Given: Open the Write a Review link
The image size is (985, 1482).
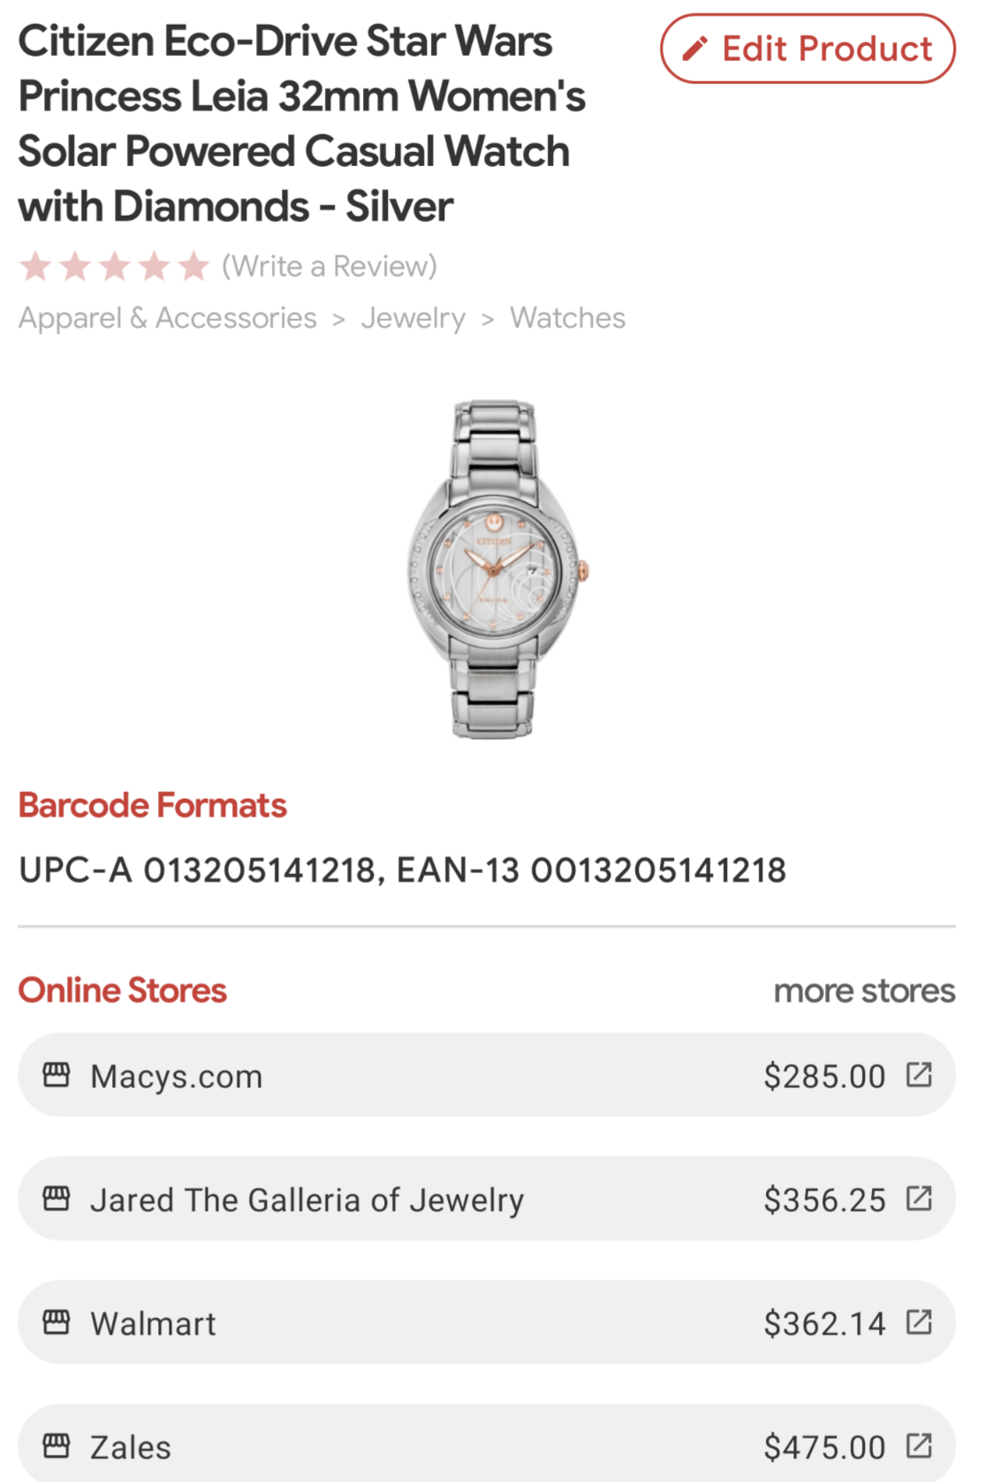Looking at the screenshot, I should (x=330, y=266).
